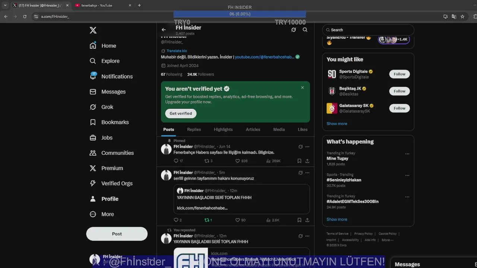Open the quoted kick.com/fenerbahcehabe post
This screenshot has height=268, width=477.
[x=241, y=199]
